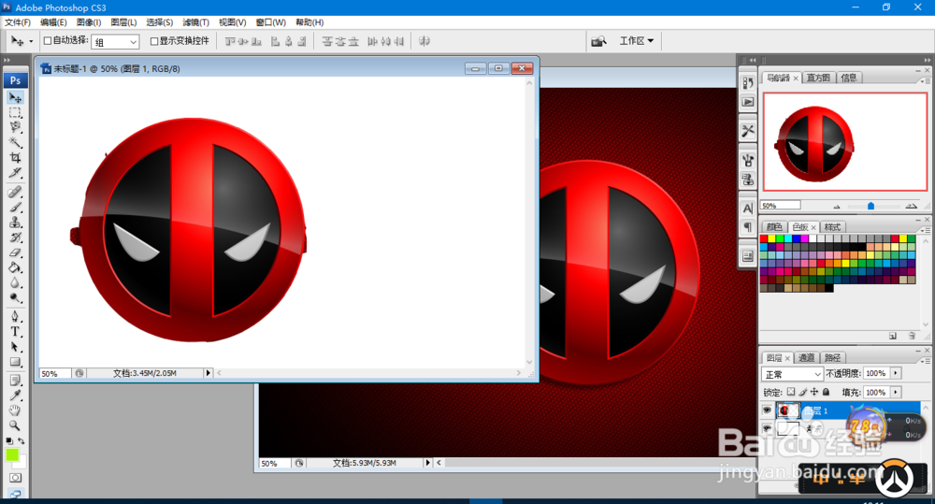935x504 pixels.
Task: Hide the 背景 layer
Action: tap(767, 429)
